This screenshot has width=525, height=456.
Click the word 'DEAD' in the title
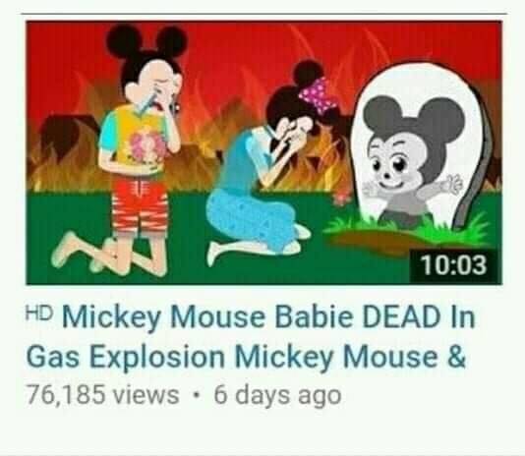point(402,316)
